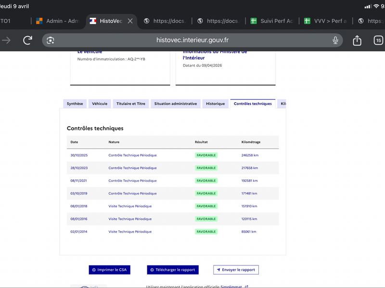Open the first https://docs browser tab
Viewport: 385px width, 288px height.
pos(165,21)
